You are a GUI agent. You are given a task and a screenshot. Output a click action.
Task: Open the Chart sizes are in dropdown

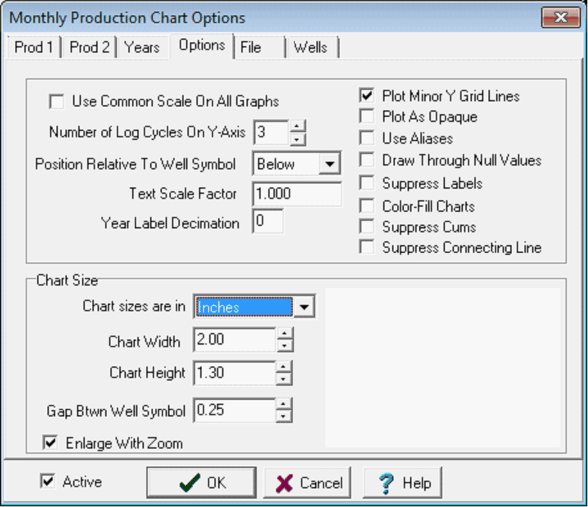coord(305,307)
